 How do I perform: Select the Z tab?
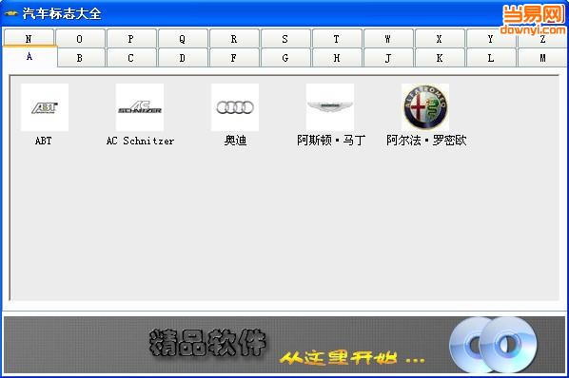tap(542, 38)
